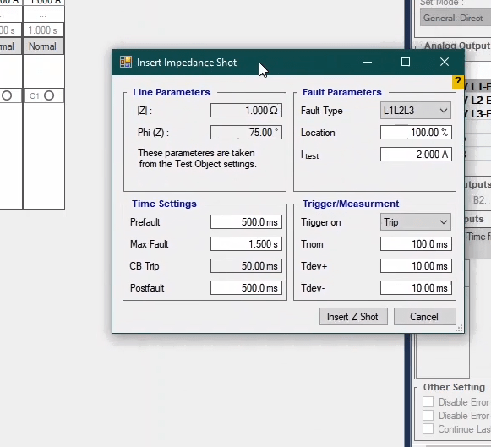The width and height of the screenshot is (491, 447).
Task: Click the Cancel button
Action: [x=424, y=317]
